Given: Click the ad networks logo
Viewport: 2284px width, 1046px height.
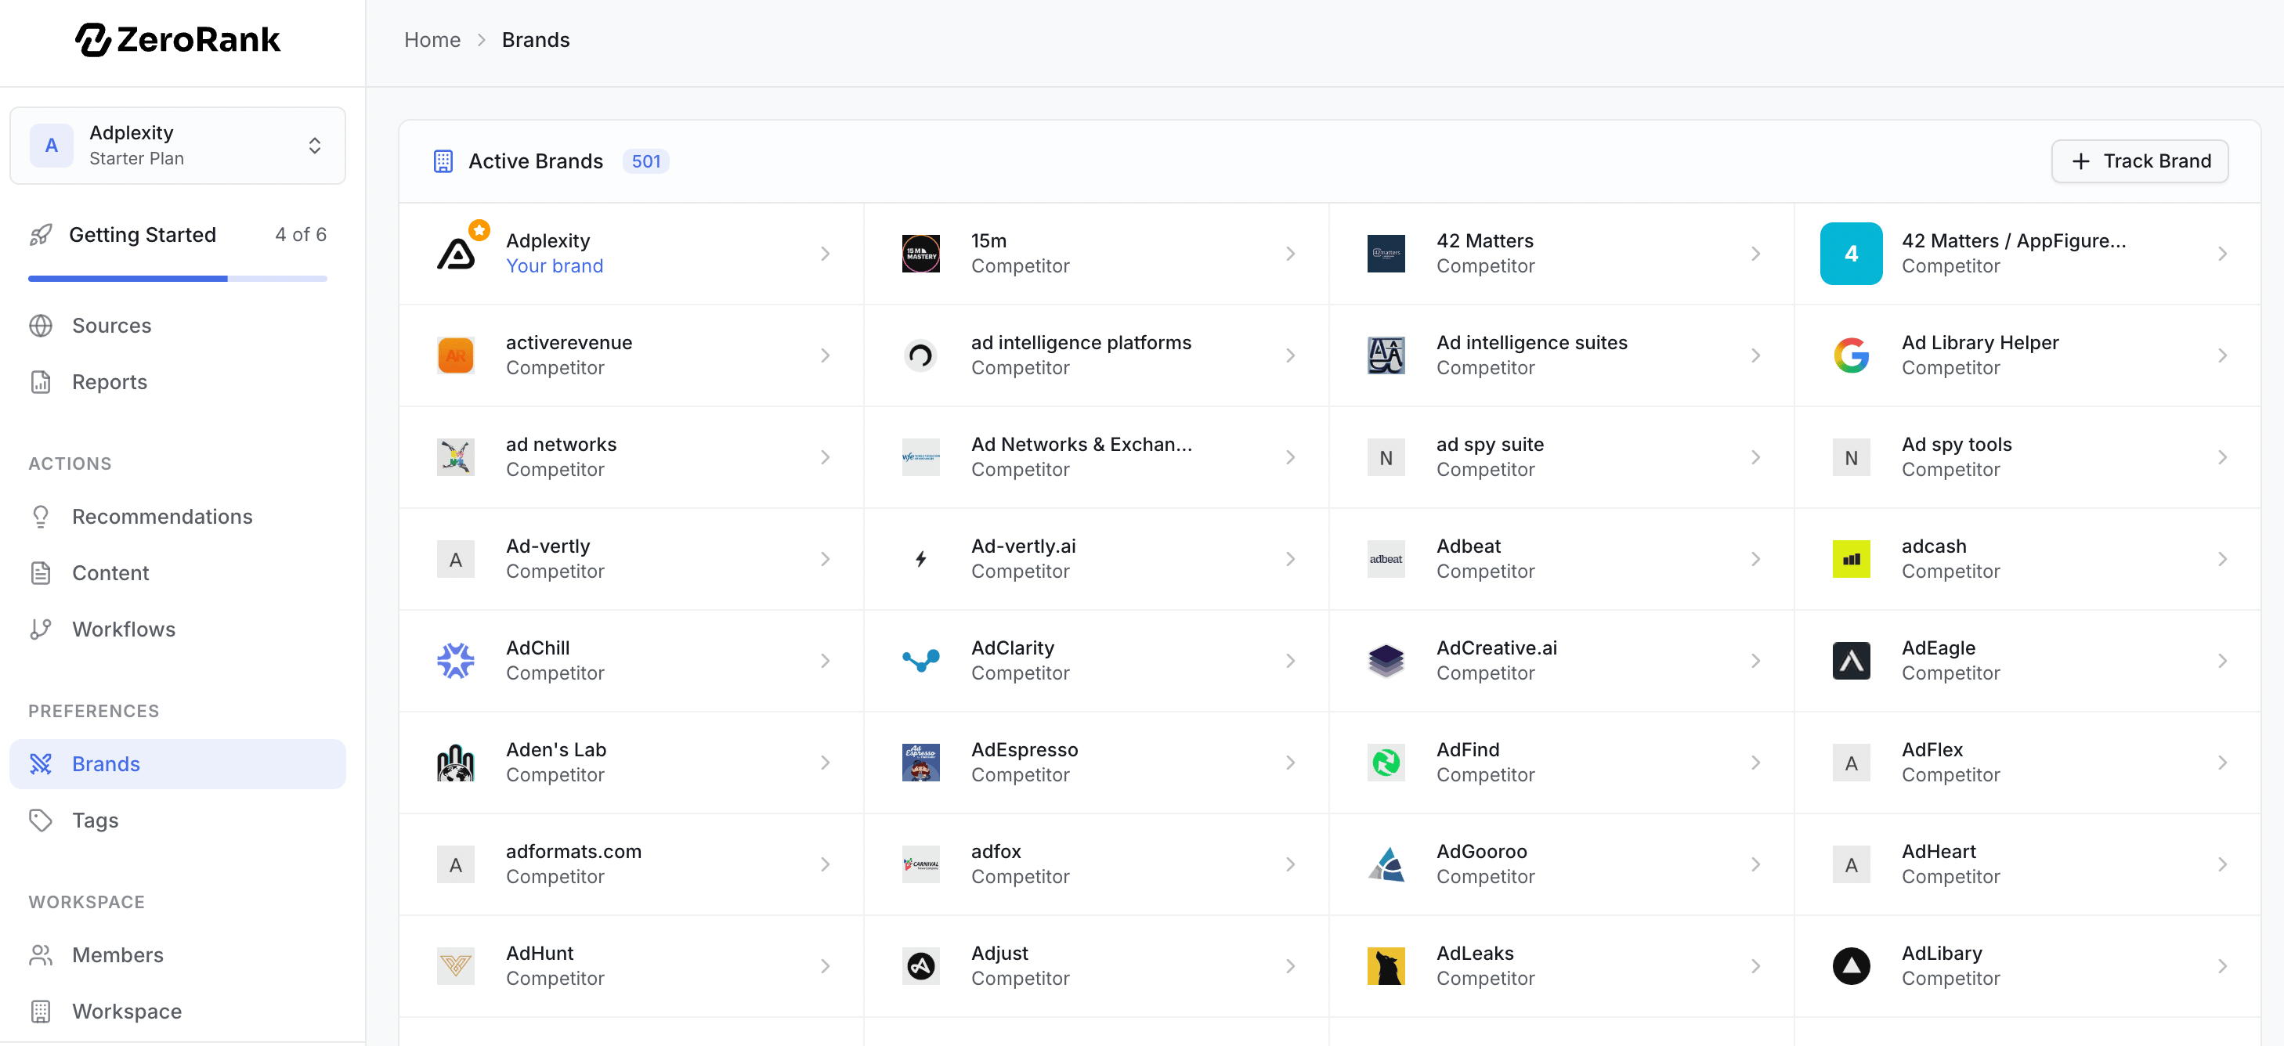Looking at the screenshot, I should 456,457.
